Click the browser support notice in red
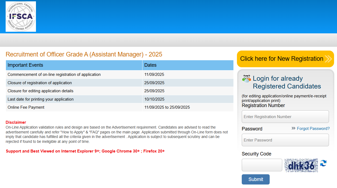 click(85, 151)
